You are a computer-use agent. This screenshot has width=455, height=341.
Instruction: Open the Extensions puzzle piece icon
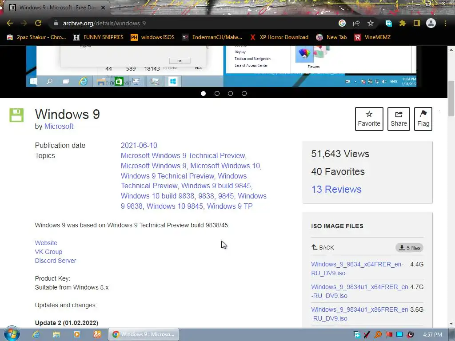click(x=403, y=23)
